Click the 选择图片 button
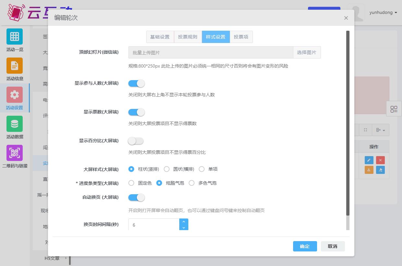402x266 pixels. (x=306, y=52)
